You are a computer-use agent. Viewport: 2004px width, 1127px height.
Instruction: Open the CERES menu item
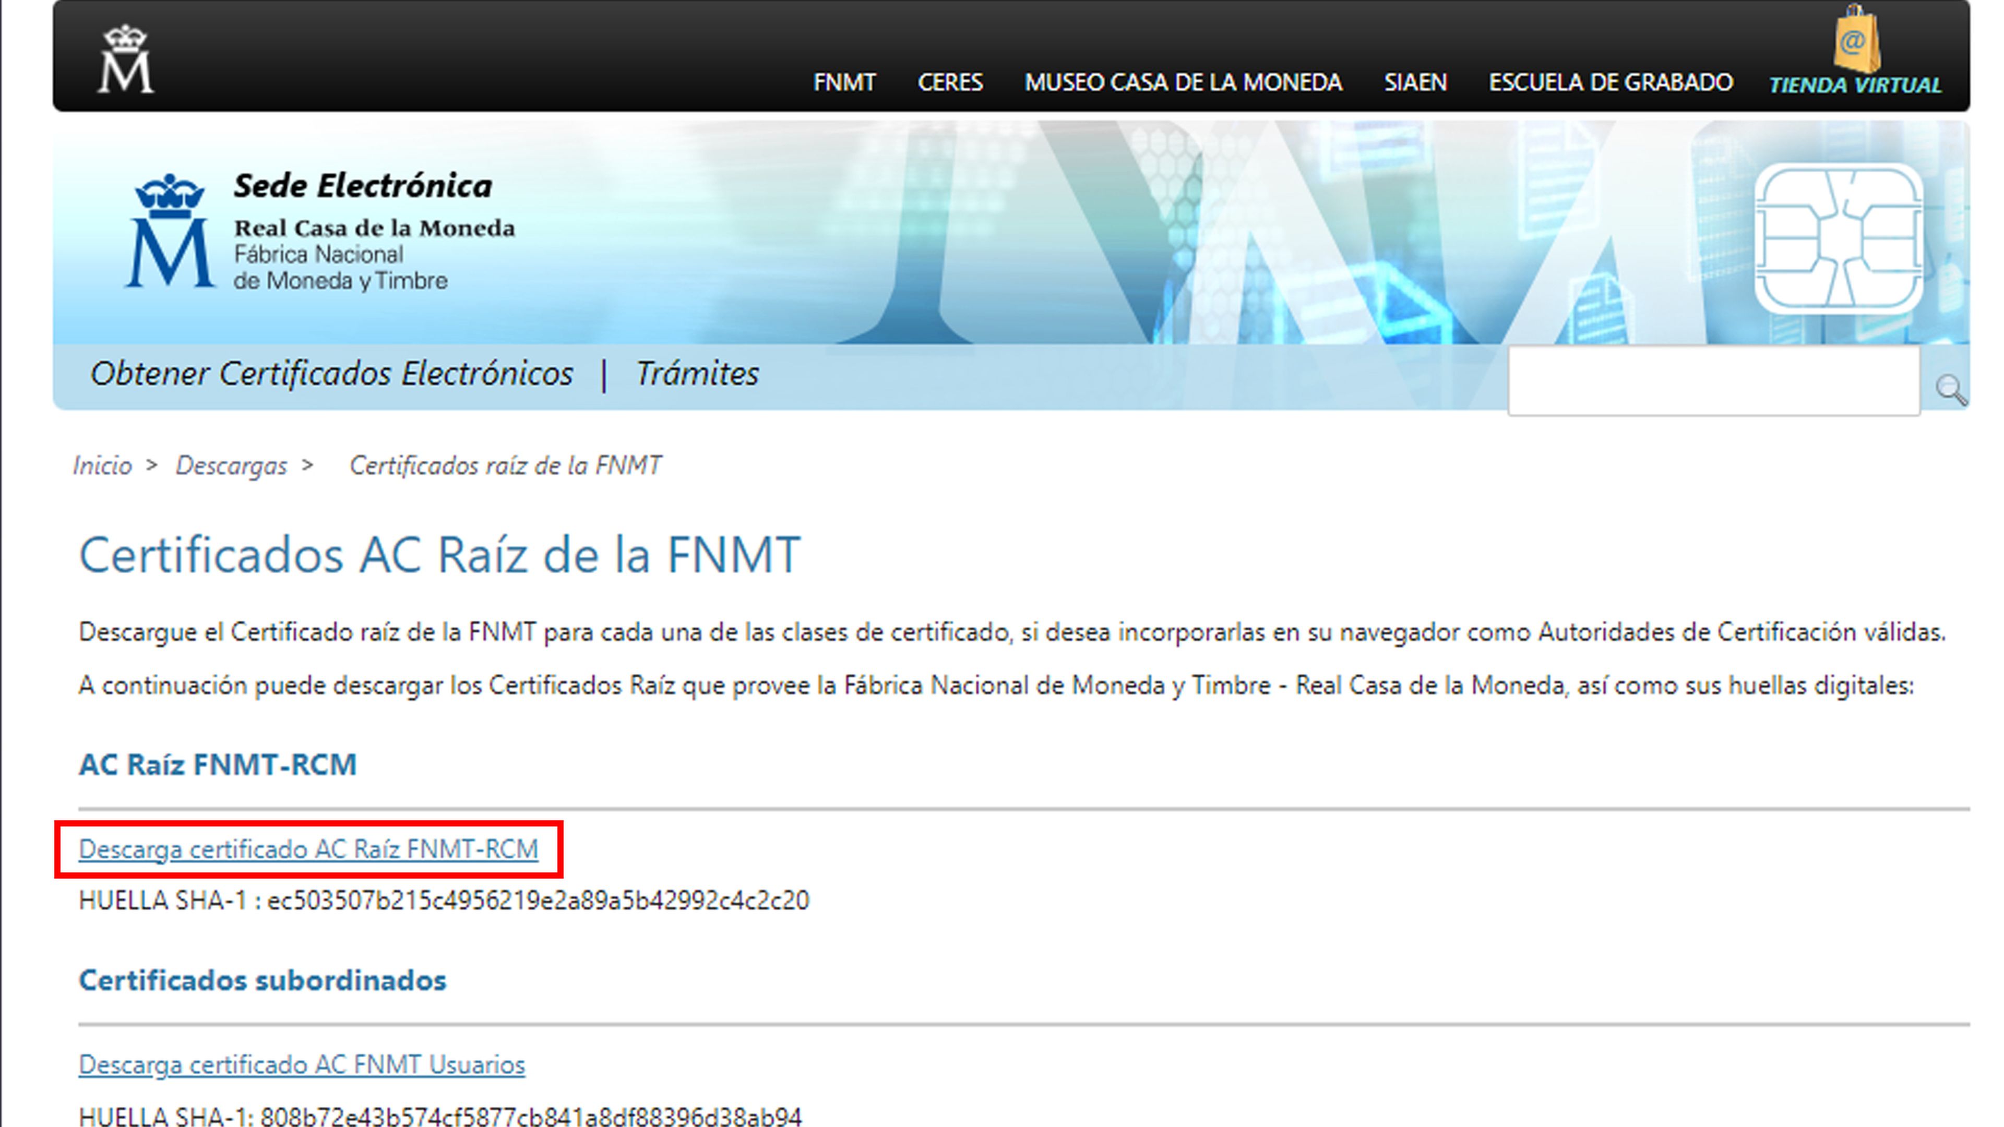click(950, 82)
